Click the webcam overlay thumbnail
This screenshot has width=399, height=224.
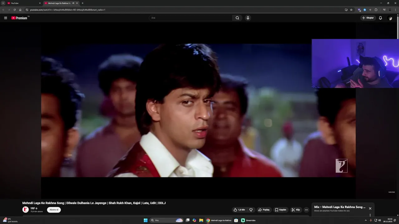click(355, 63)
